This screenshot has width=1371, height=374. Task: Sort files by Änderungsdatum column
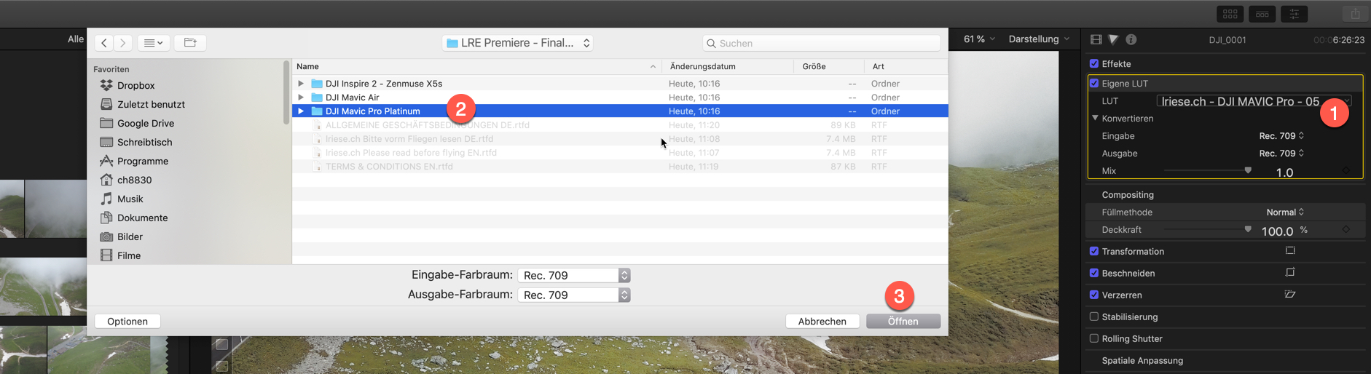coord(728,66)
